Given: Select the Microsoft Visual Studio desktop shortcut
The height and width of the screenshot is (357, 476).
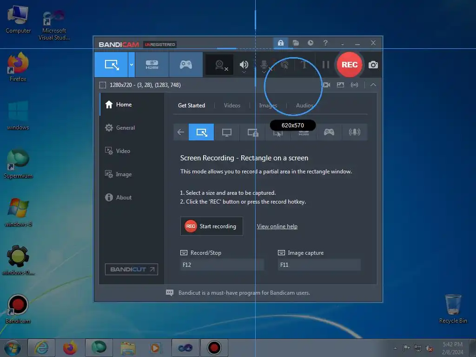Looking at the screenshot, I should [54, 25].
